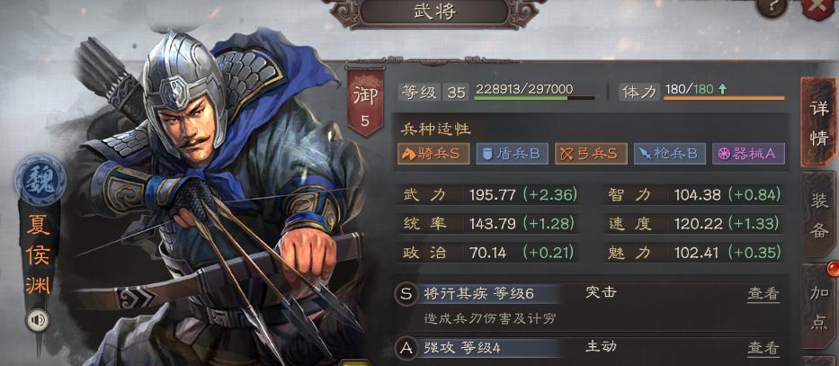Tap the 御 5 red banner badge

[x=365, y=103]
